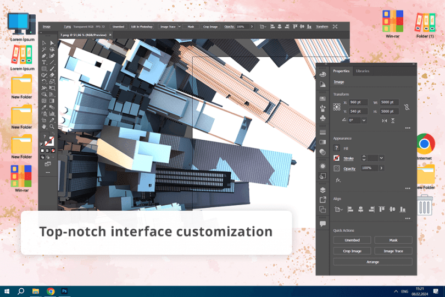Switch to the Properties tab

click(x=341, y=71)
